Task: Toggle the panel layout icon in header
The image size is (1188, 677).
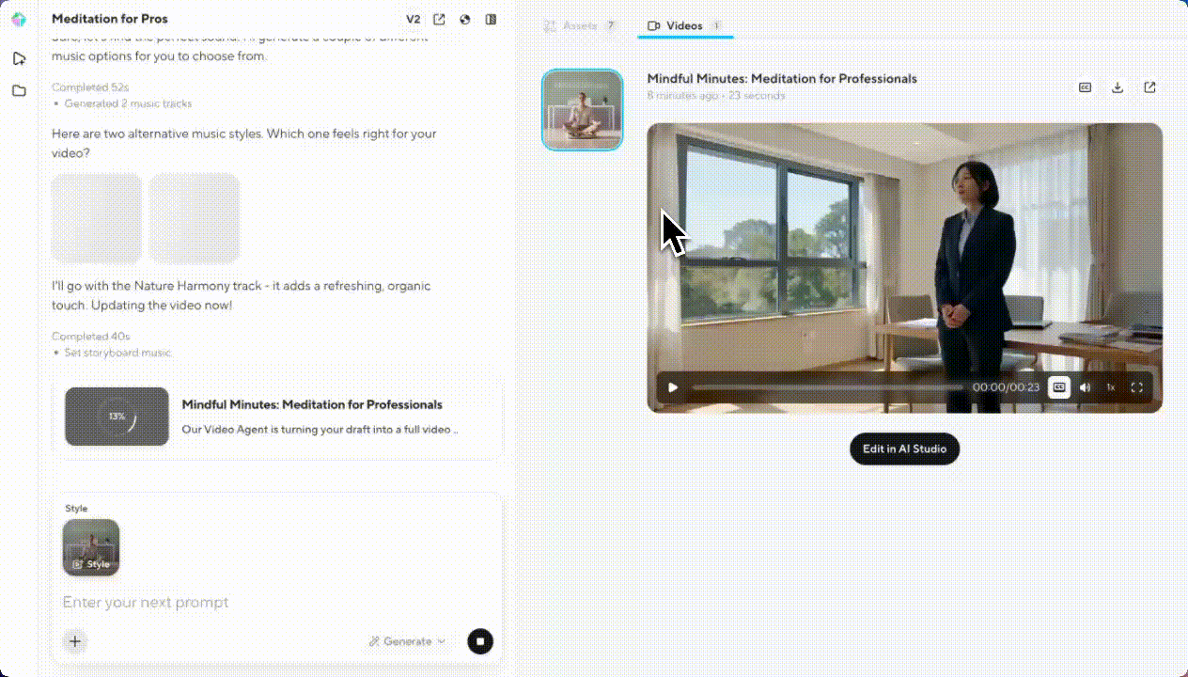Action: (491, 20)
